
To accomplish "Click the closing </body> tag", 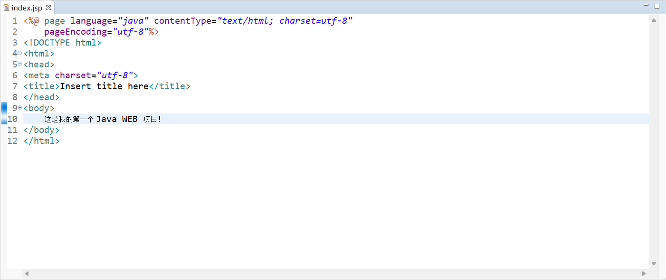I will [42, 130].
